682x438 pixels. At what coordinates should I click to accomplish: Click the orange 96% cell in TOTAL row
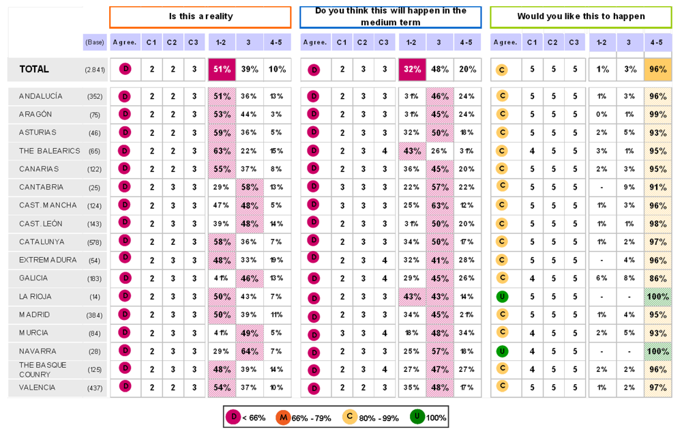(x=657, y=70)
